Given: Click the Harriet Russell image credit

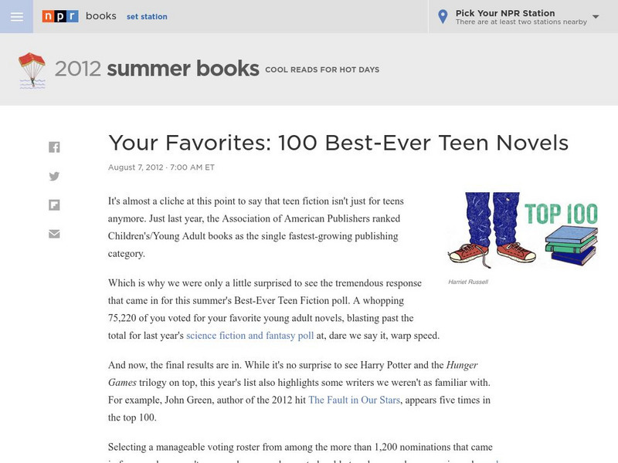Looking at the screenshot, I should click(468, 282).
